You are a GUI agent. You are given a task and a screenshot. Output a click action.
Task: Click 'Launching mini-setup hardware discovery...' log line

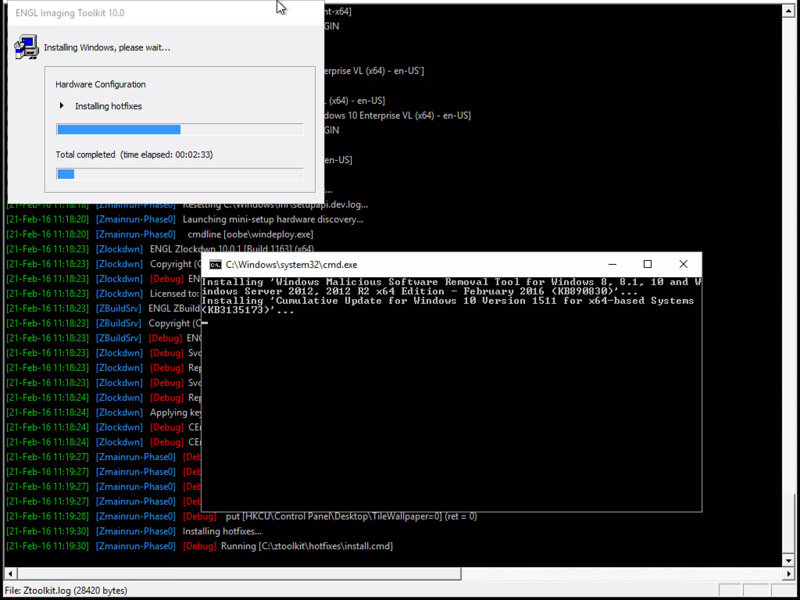(273, 220)
